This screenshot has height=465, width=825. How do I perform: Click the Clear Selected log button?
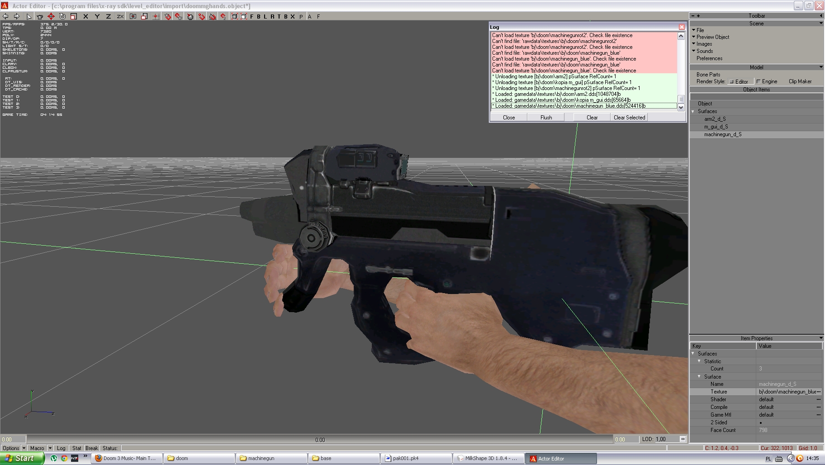click(629, 117)
